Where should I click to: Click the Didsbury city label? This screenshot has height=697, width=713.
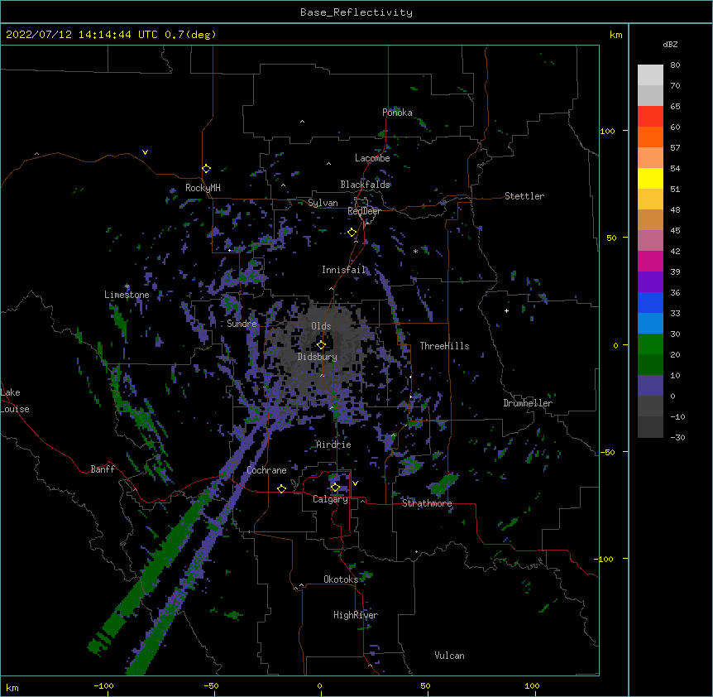tap(318, 357)
